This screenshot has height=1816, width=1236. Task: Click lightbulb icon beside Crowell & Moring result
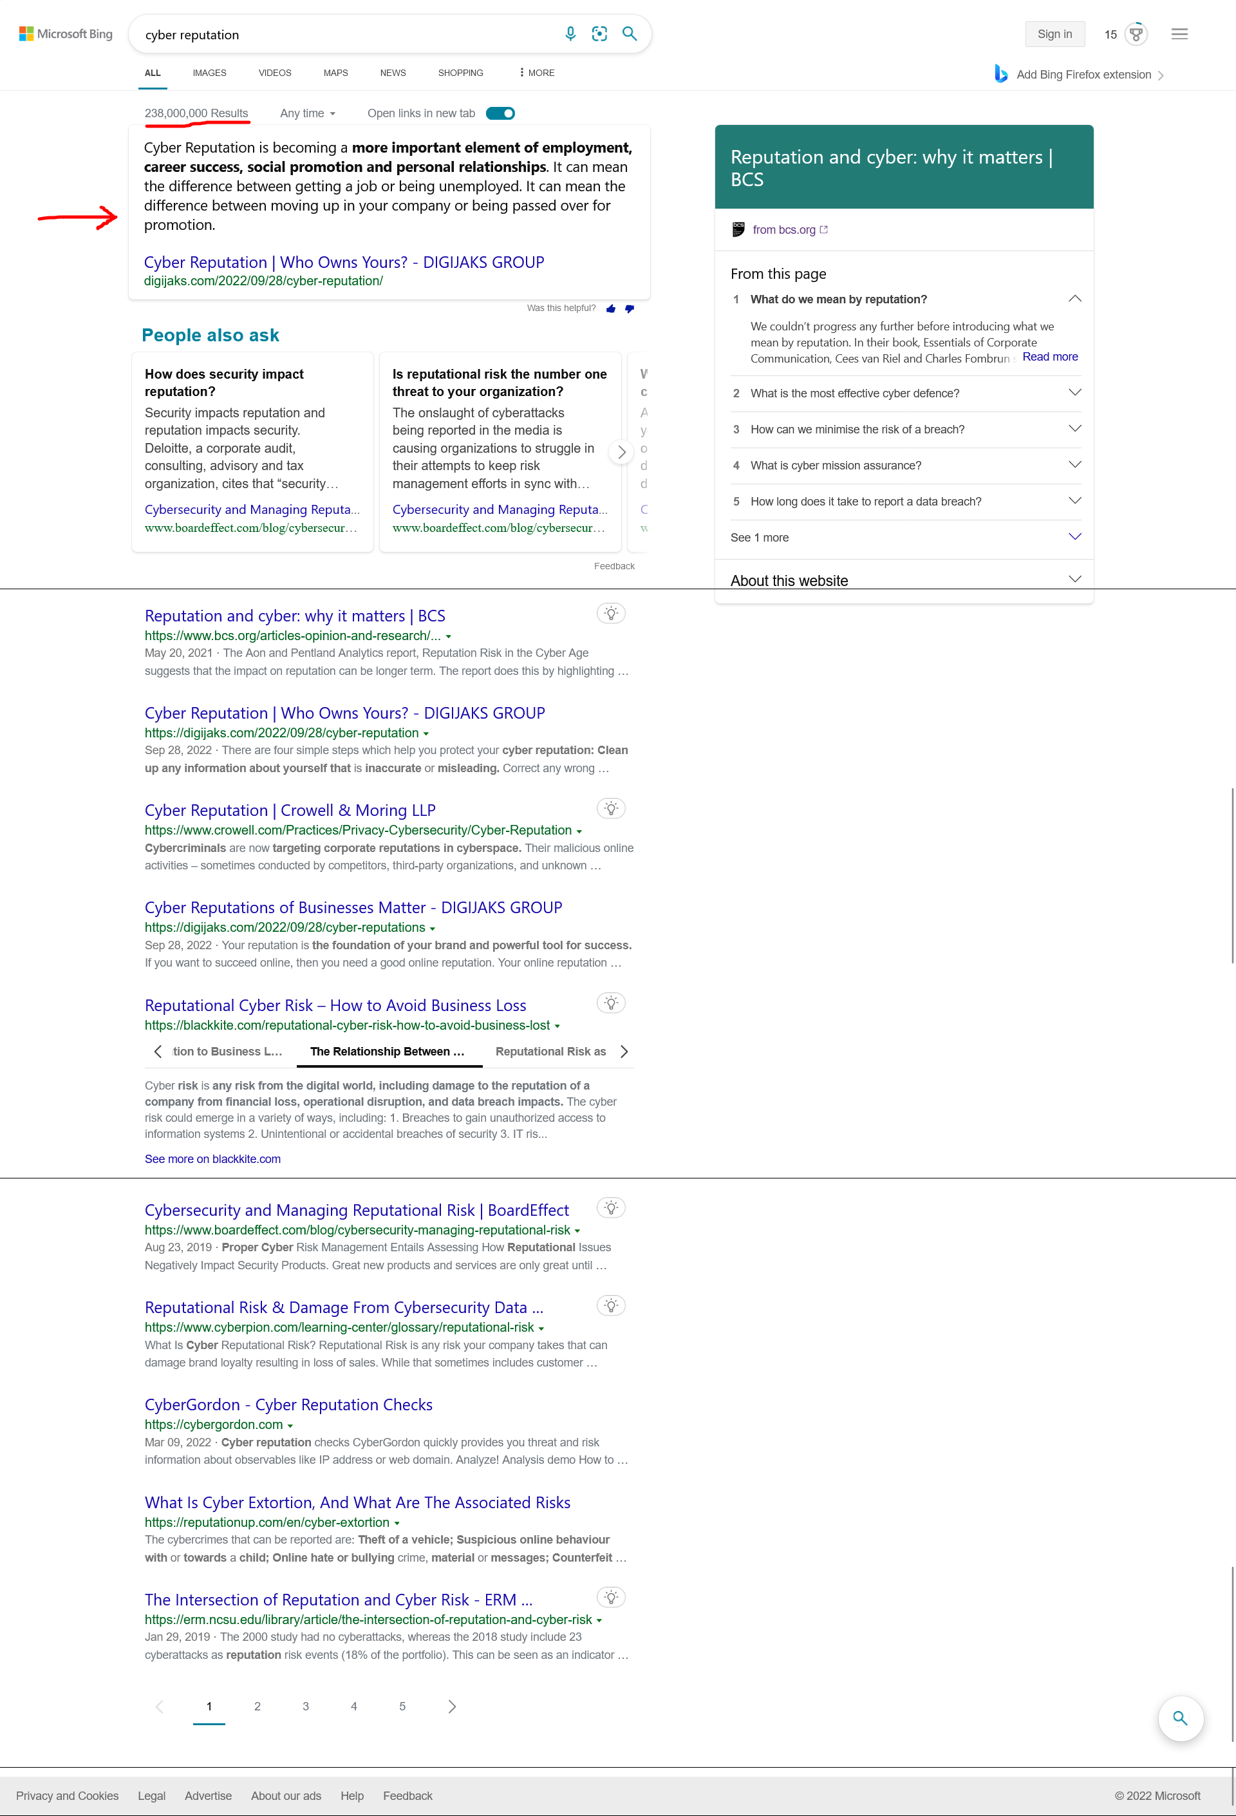[611, 808]
